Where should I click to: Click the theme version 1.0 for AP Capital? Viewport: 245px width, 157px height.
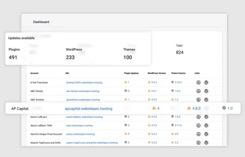[230, 108]
